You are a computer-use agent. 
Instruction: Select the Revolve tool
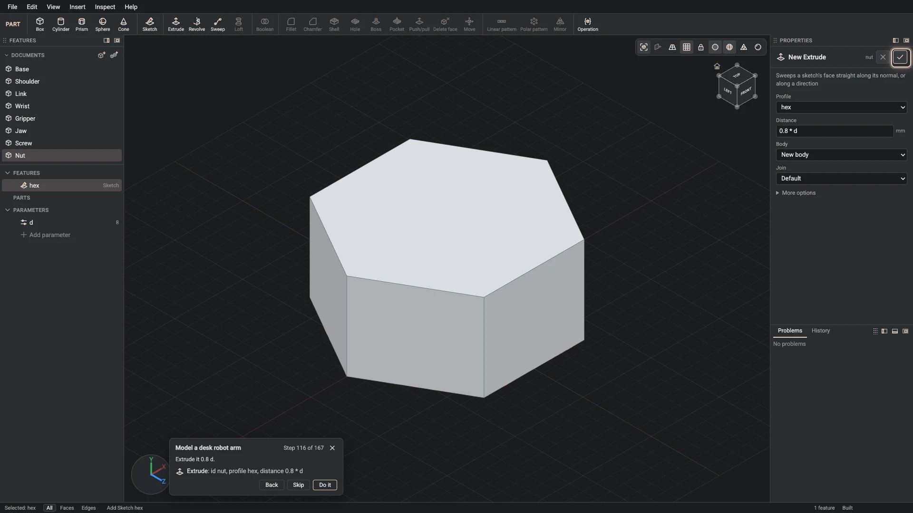(197, 24)
